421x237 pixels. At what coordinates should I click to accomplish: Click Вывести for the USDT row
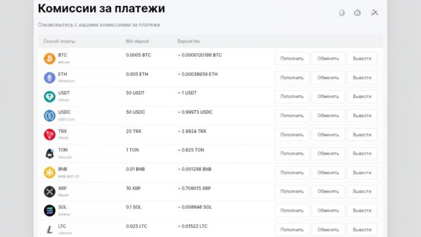pyautogui.click(x=362, y=96)
